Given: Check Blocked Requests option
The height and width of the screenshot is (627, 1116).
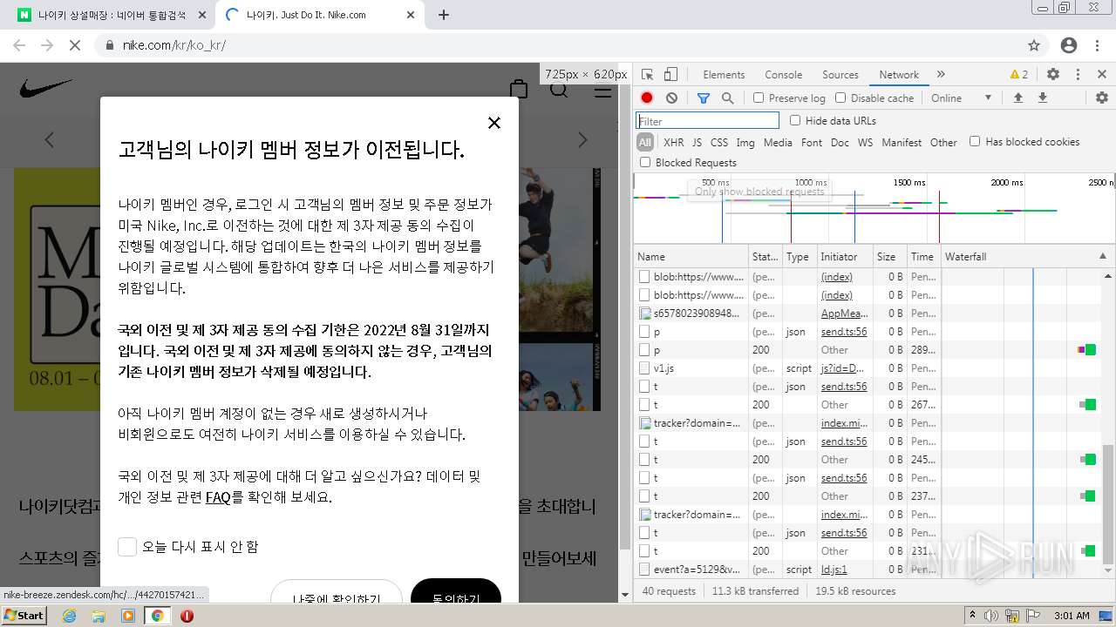Looking at the screenshot, I should 645,162.
